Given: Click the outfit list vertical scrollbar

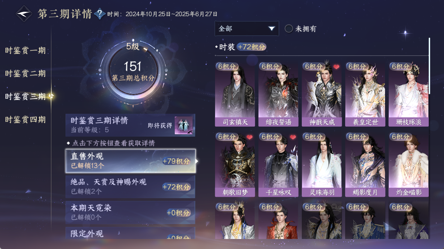Looking at the screenshot, I should coord(429,66).
